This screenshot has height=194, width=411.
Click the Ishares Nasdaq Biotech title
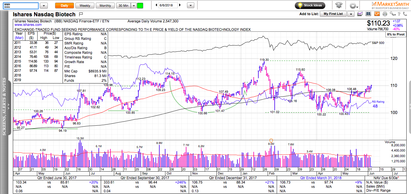44,14
